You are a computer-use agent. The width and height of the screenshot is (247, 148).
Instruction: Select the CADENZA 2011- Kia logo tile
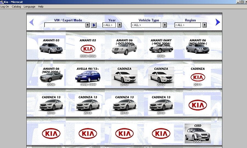click(198, 77)
